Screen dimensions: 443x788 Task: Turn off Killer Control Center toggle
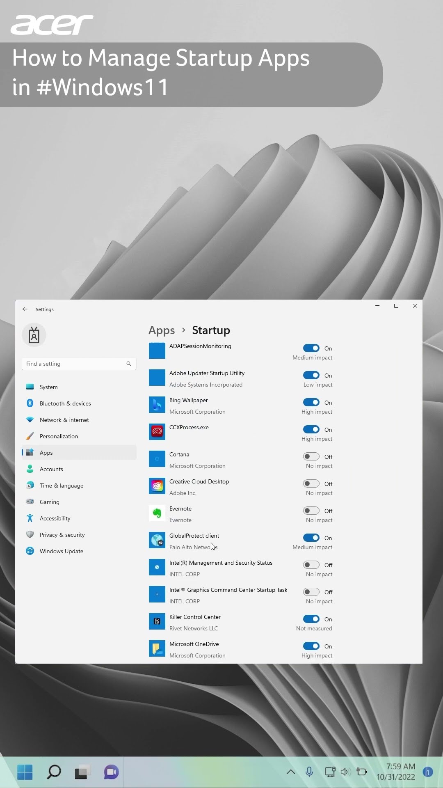(311, 619)
